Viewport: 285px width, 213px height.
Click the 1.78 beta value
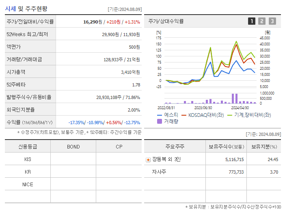click(136, 85)
